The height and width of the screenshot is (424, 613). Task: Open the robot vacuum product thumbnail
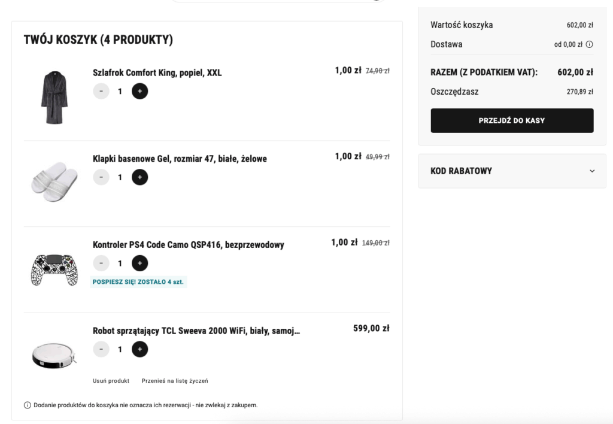click(54, 355)
